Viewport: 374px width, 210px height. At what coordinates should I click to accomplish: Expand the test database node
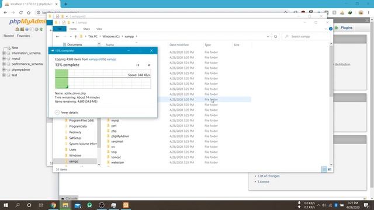(4, 75)
